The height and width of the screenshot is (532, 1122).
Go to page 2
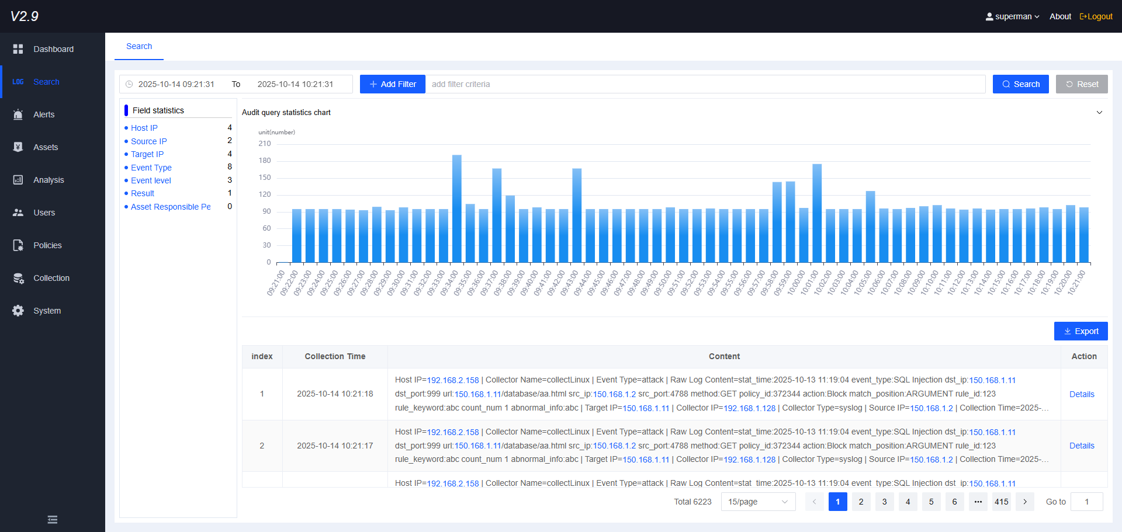coord(861,502)
